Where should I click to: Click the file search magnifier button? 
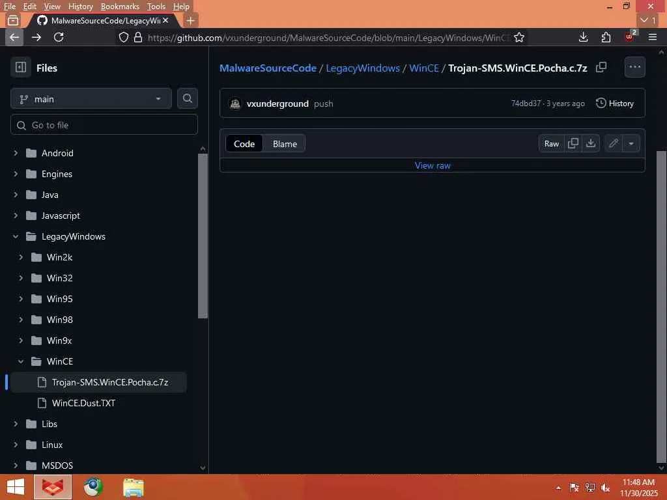(x=187, y=99)
